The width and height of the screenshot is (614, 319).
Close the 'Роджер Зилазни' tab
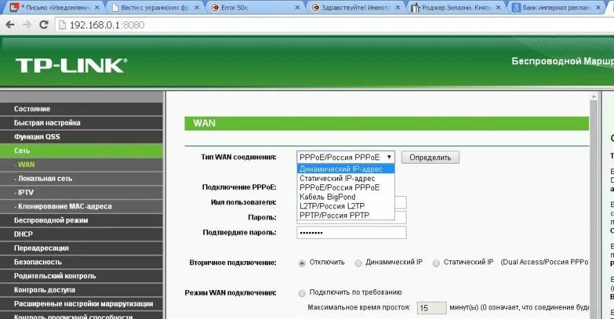tap(498, 8)
